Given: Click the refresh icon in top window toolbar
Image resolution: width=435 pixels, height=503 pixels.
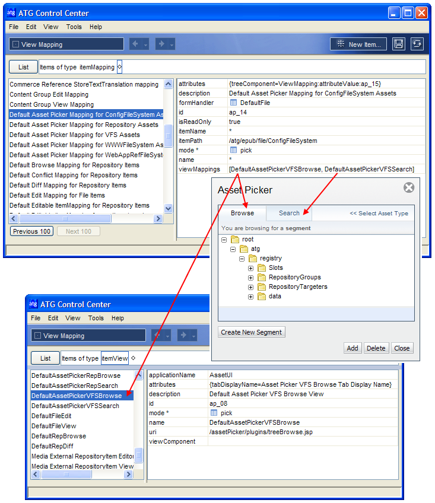Looking at the screenshot, I should pos(417,44).
